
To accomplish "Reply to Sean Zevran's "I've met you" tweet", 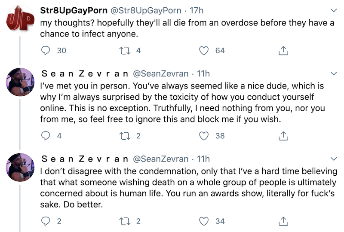I will point(46,136).
